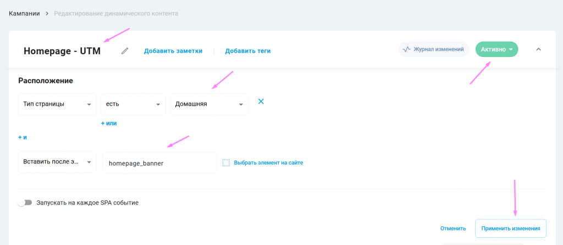
Task: Click Добавить теги link
Action: (247, 51)
